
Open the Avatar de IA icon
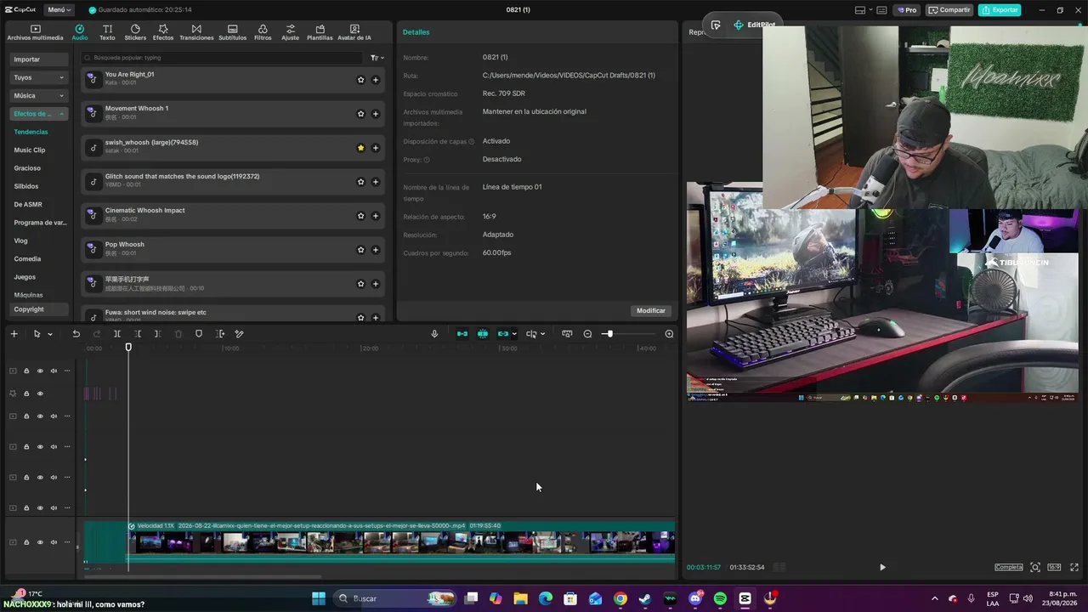tap(354, 32)
